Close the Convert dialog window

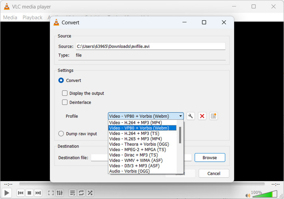[x=224, y=22]
